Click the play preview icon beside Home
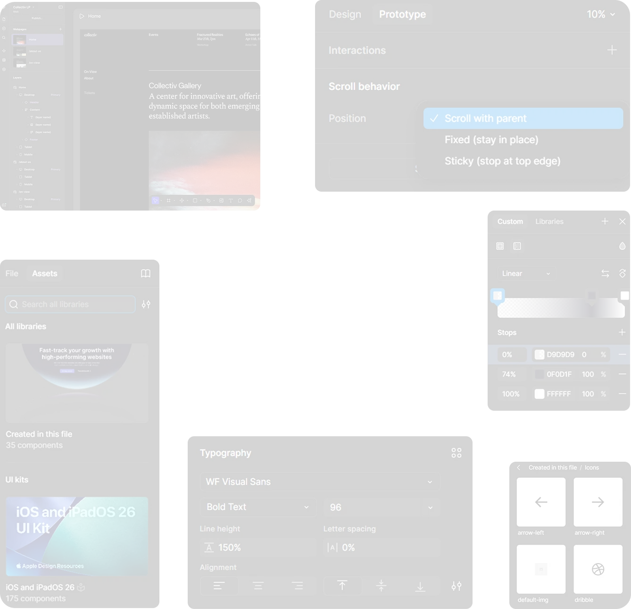631x609 pixels. pos(82,16)
